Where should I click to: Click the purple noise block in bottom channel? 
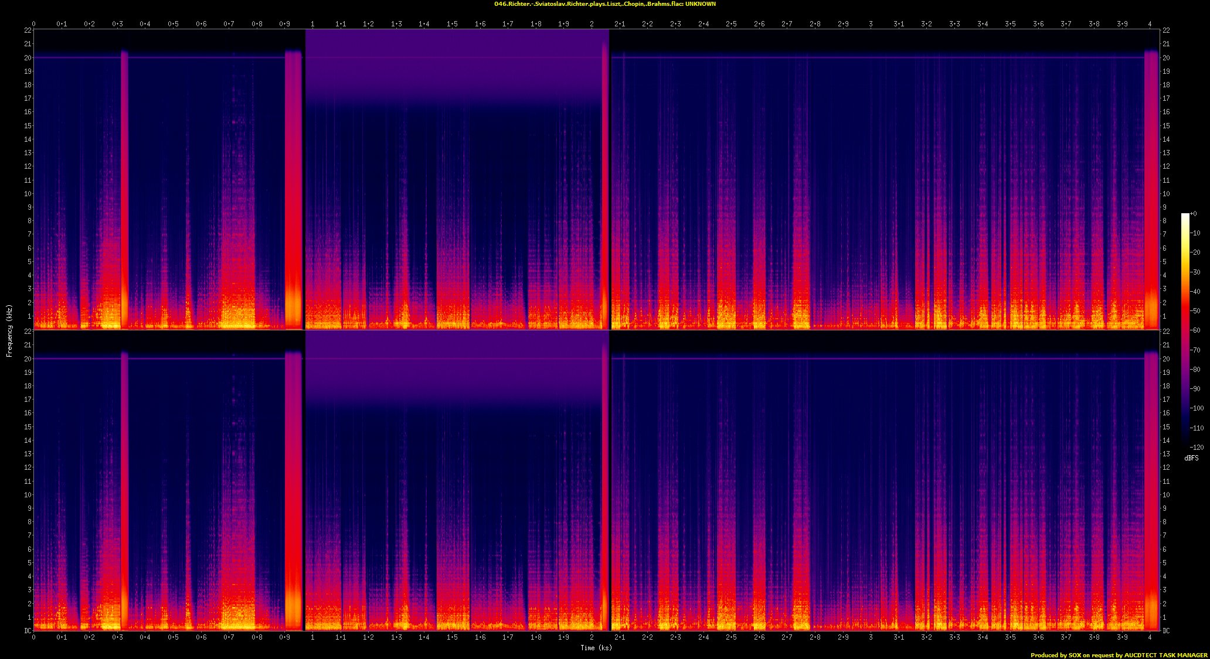457,369
